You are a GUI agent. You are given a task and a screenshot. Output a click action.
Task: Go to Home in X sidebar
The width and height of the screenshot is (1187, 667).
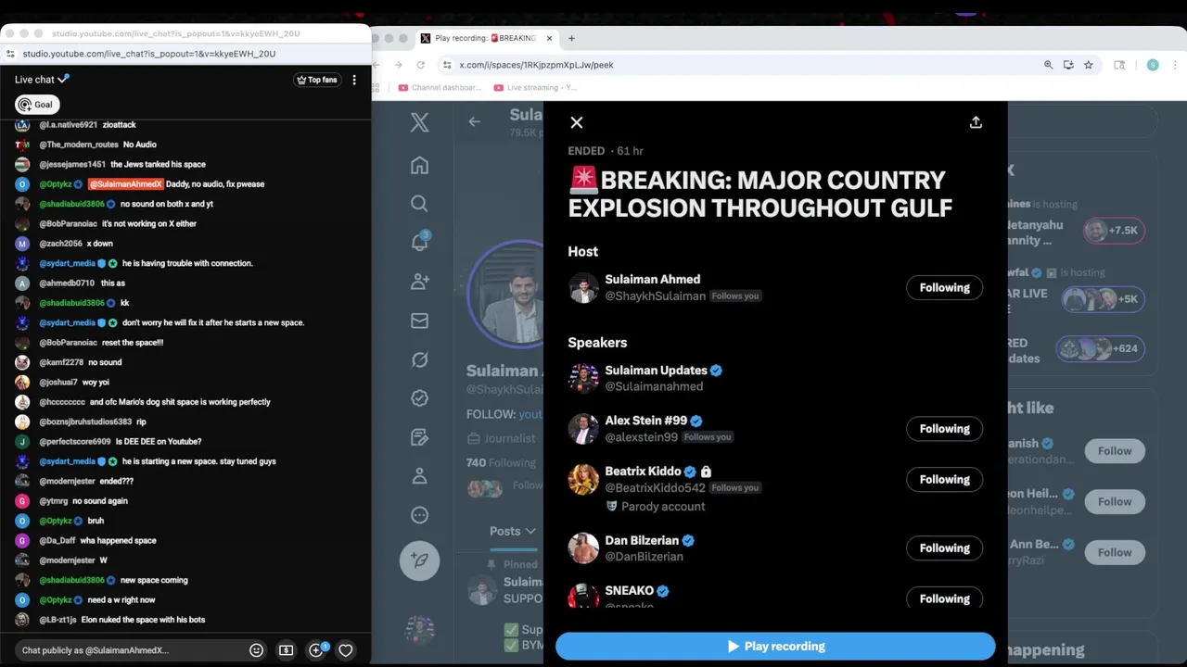coord(419,165)
